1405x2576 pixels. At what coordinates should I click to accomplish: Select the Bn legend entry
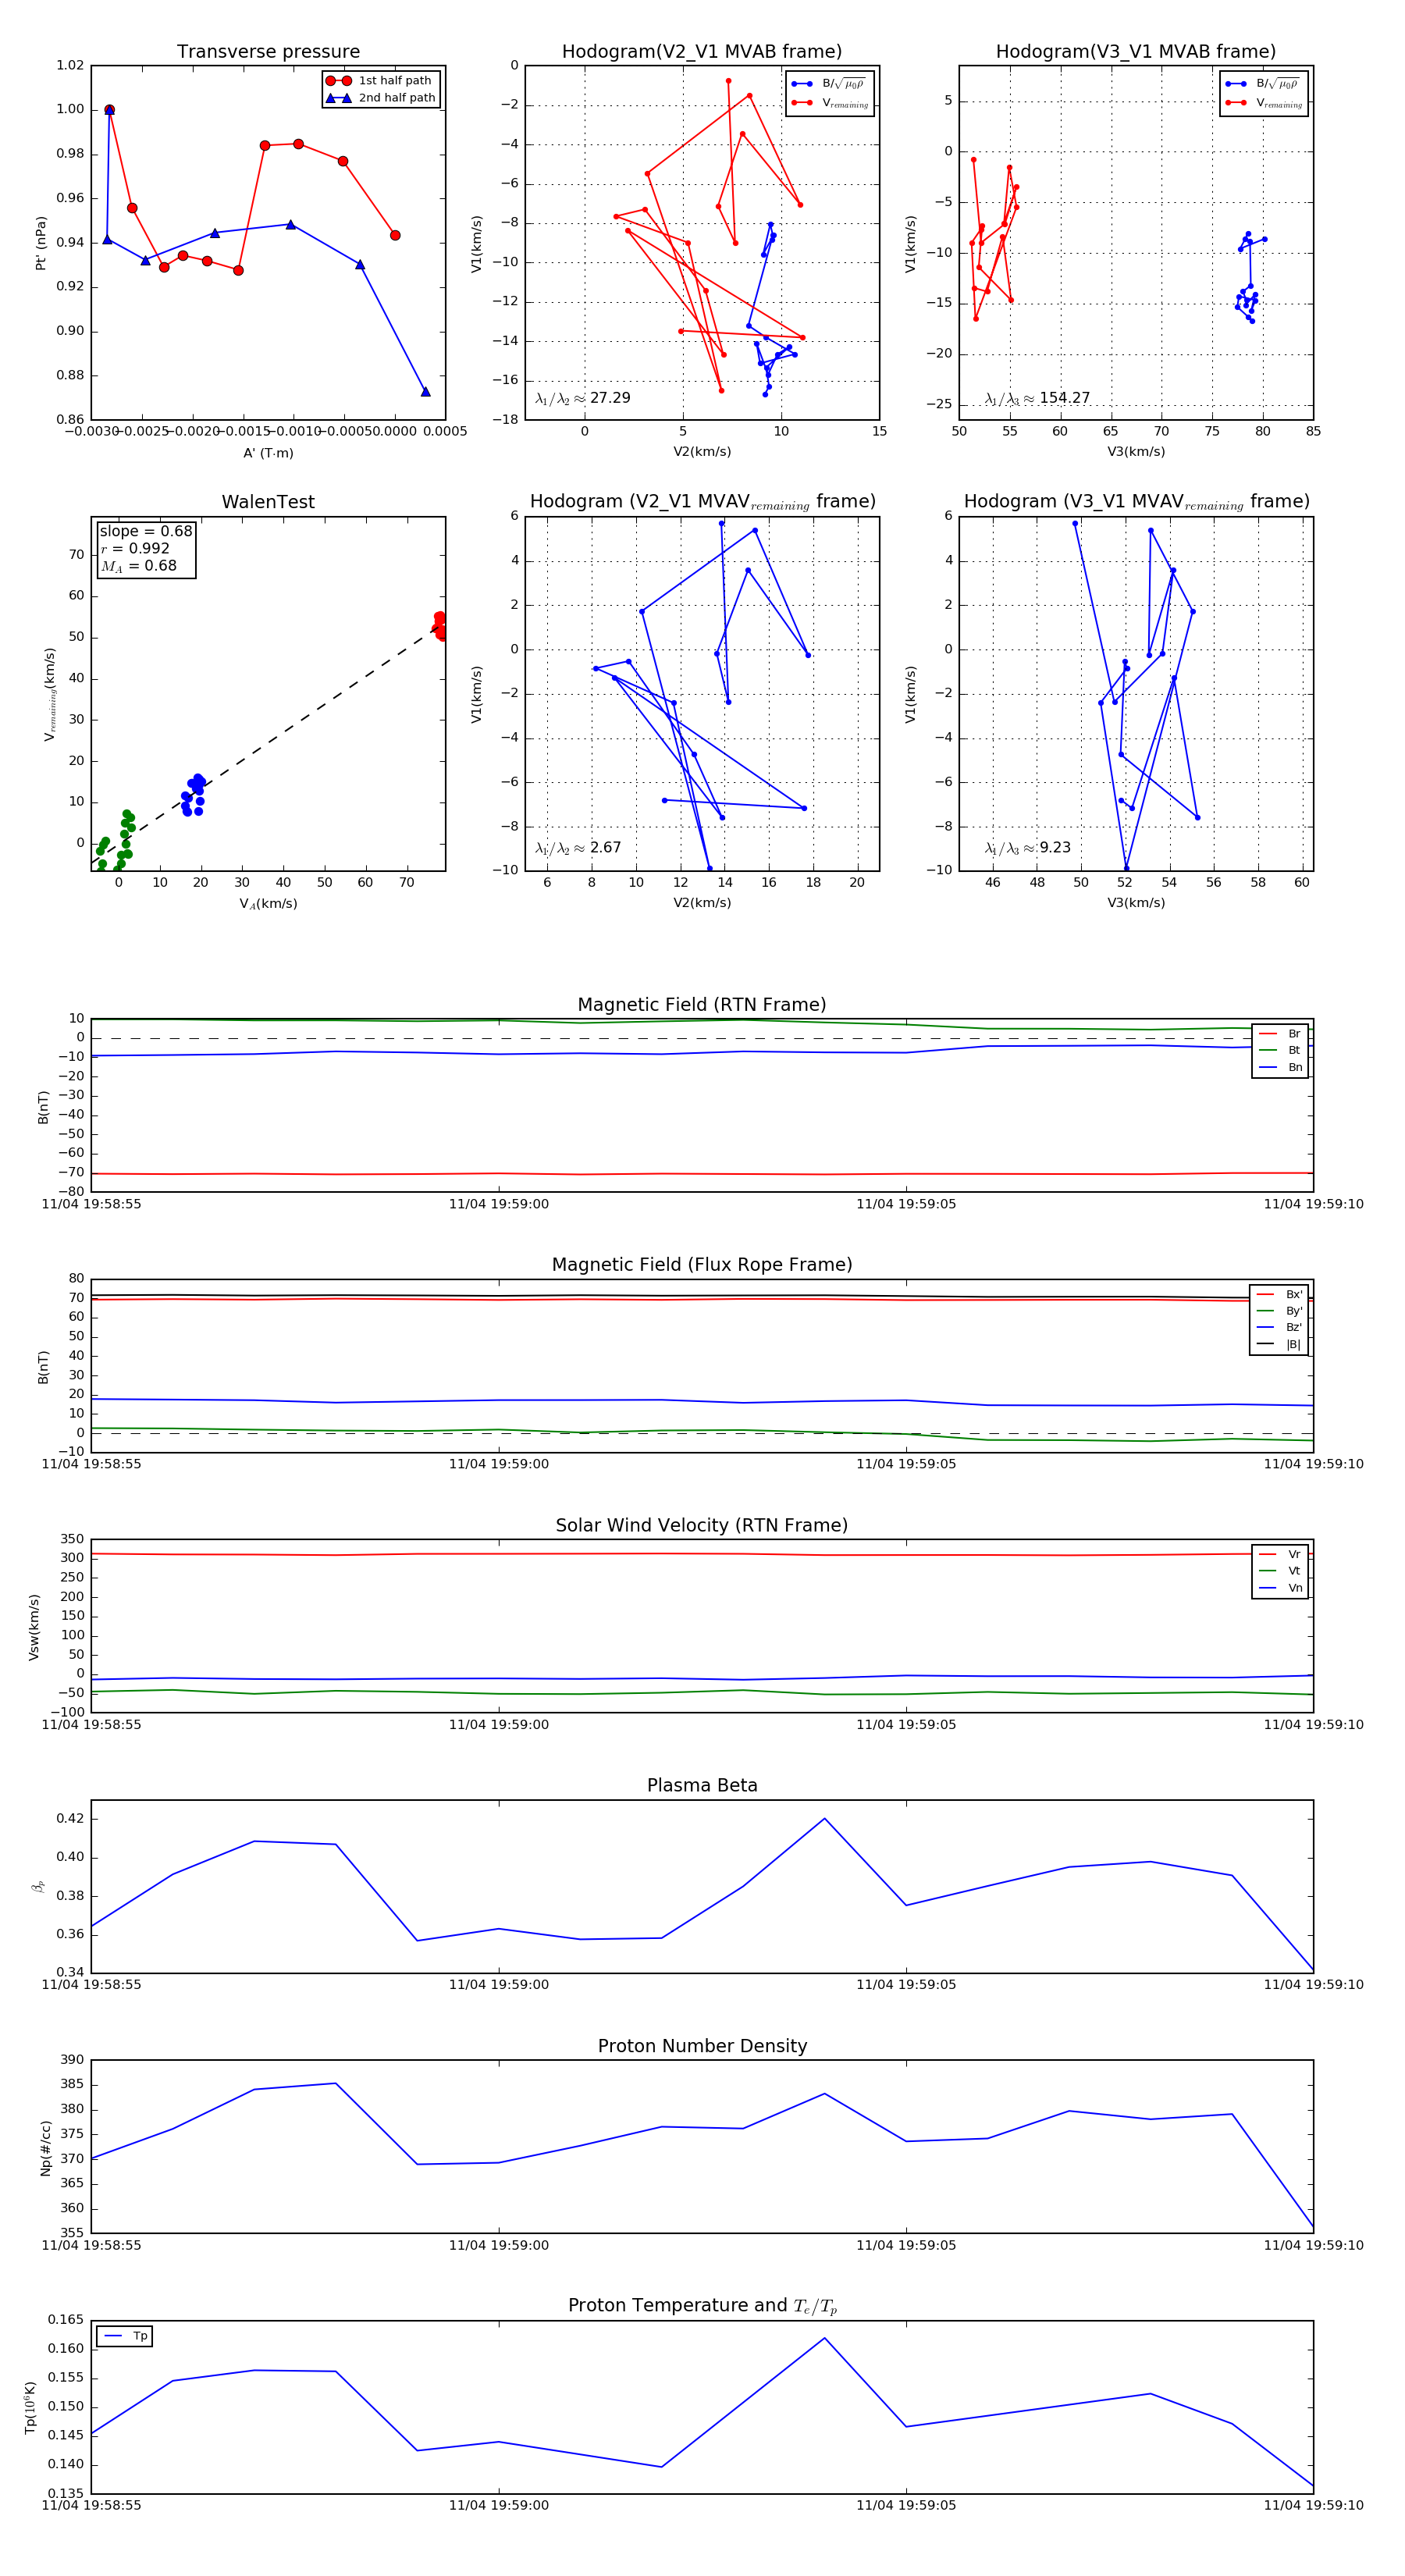(1280, 1068)
